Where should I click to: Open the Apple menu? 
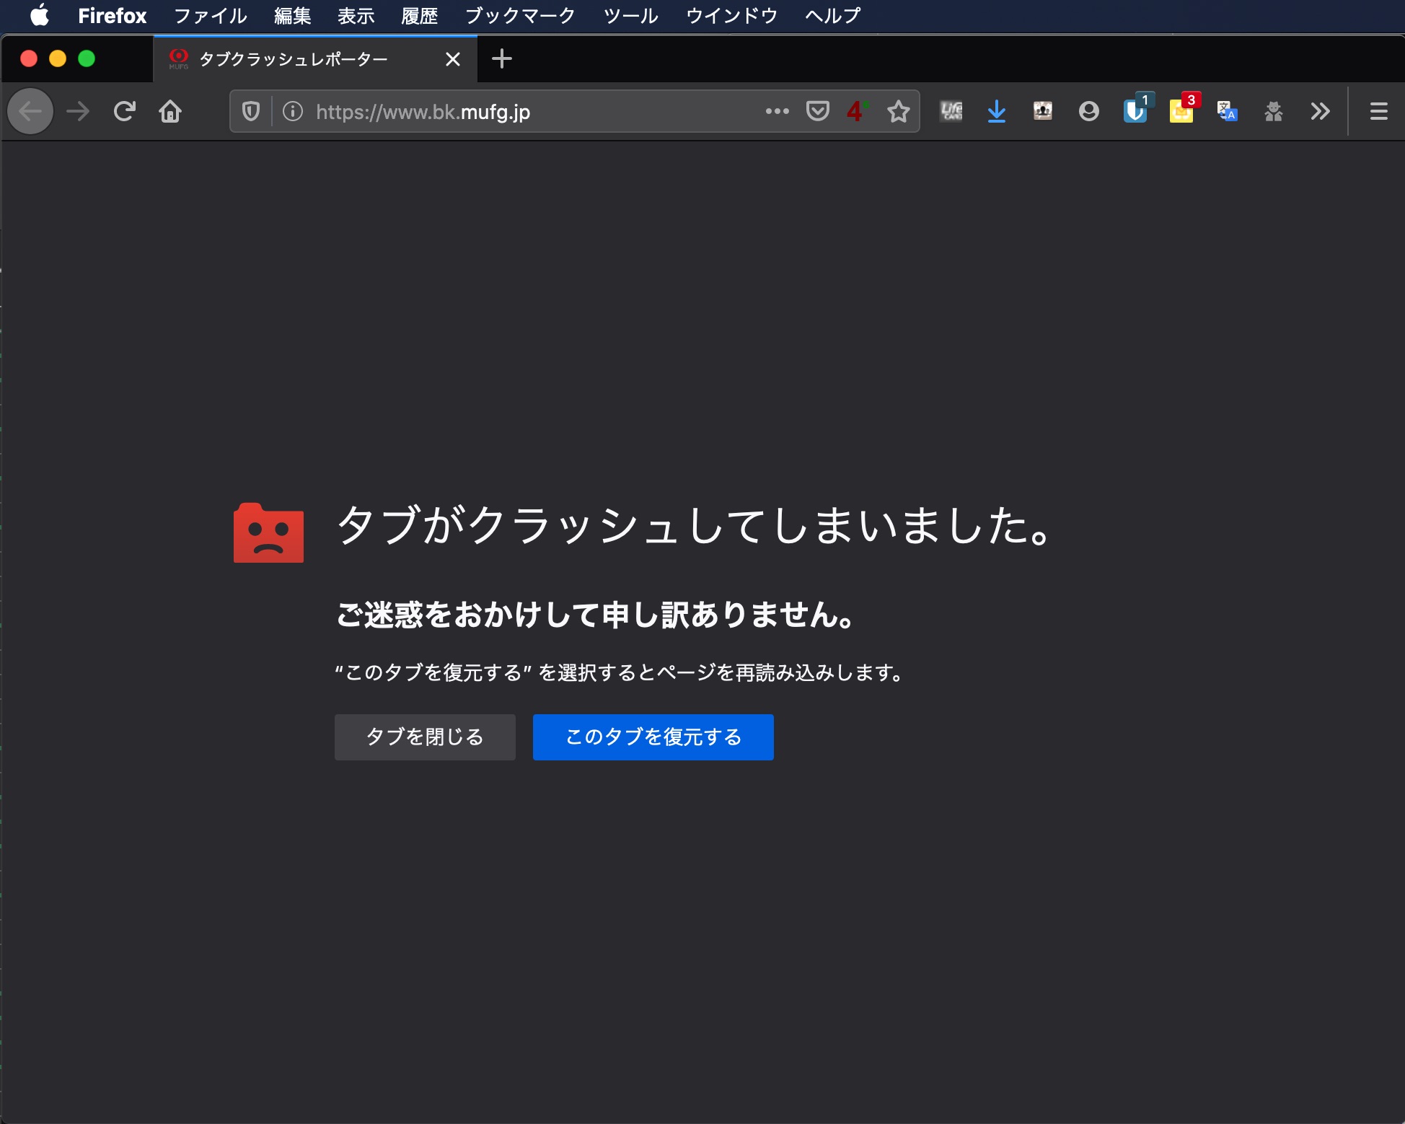[40, 15]
